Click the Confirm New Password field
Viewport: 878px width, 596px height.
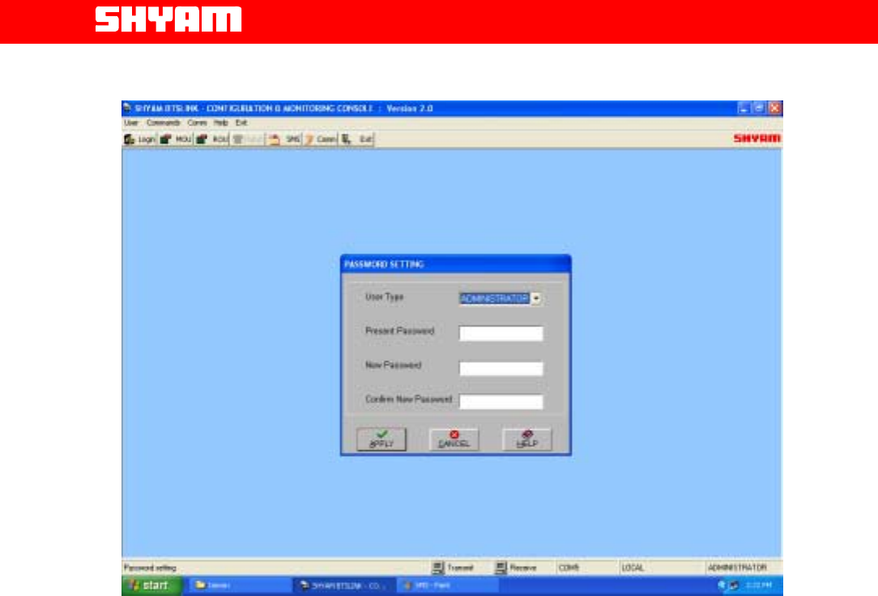pyautogui.click(x=501, y=402)
